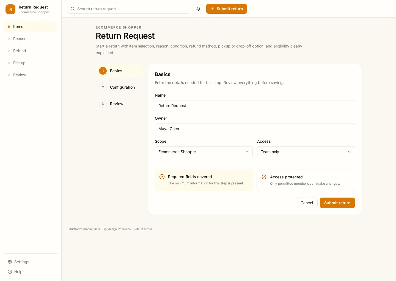This screenshot has height=281, width=396.
Task: Click the Access protected card
Action: click(x=306, y=180)
